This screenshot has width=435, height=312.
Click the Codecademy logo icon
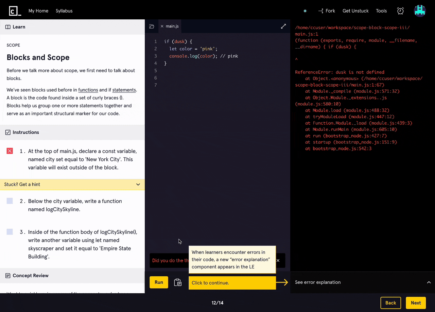(x=15, y=11)
